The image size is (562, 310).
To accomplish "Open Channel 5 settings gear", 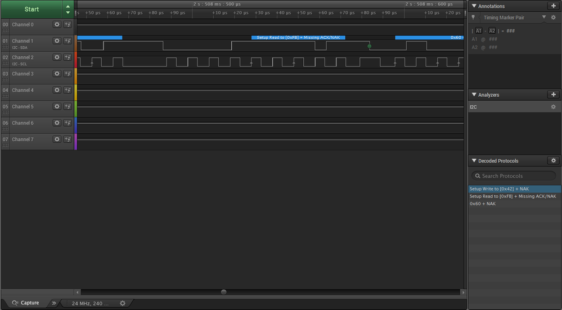I will click(x=57, y=106).
